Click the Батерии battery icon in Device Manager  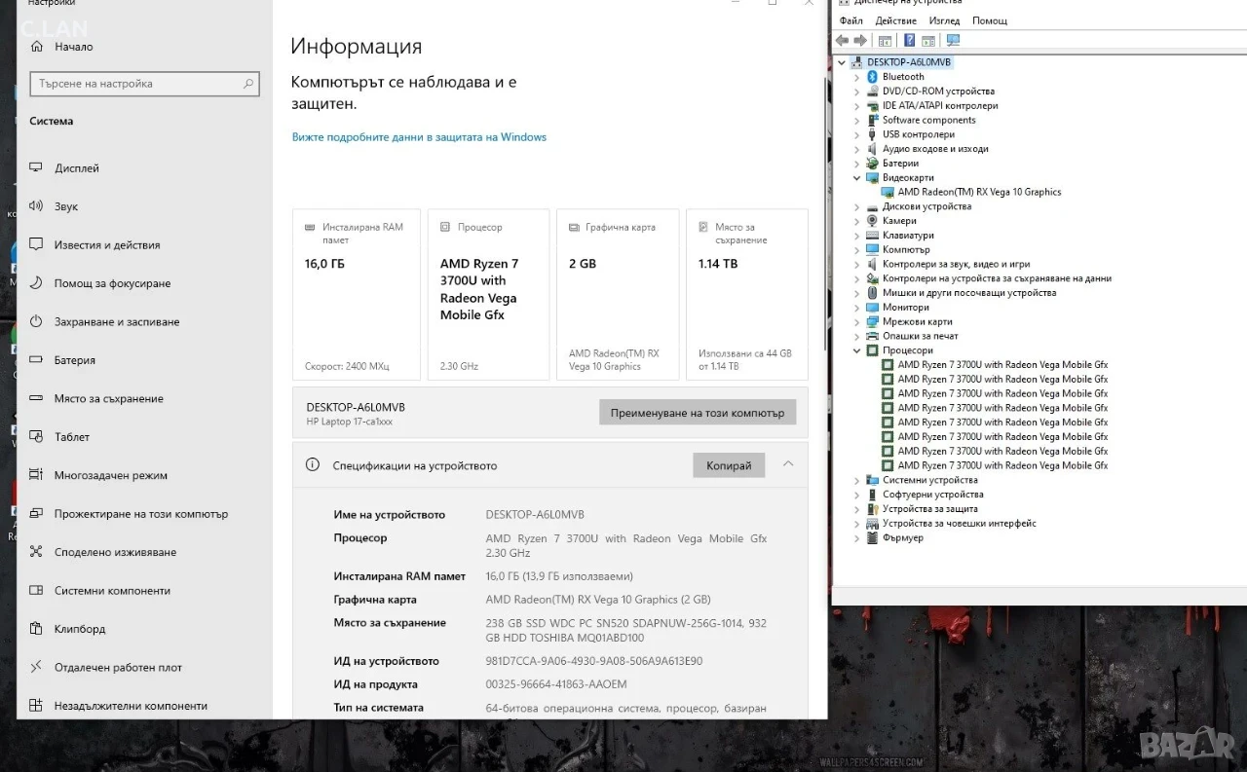pos(873,164)
